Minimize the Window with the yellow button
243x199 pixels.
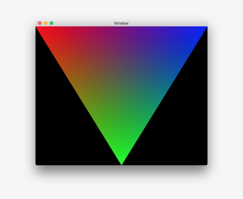(x=46, y=23)
